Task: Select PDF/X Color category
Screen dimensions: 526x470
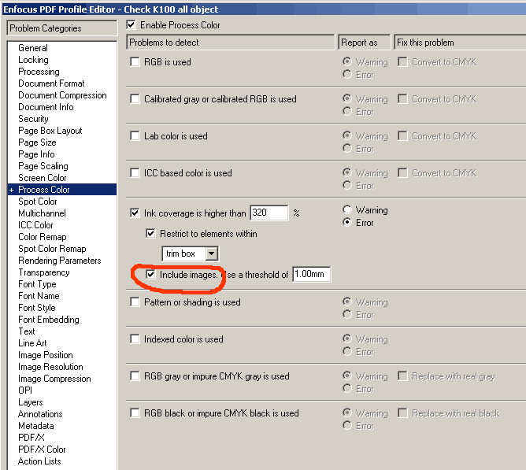Action: (42, 450)
